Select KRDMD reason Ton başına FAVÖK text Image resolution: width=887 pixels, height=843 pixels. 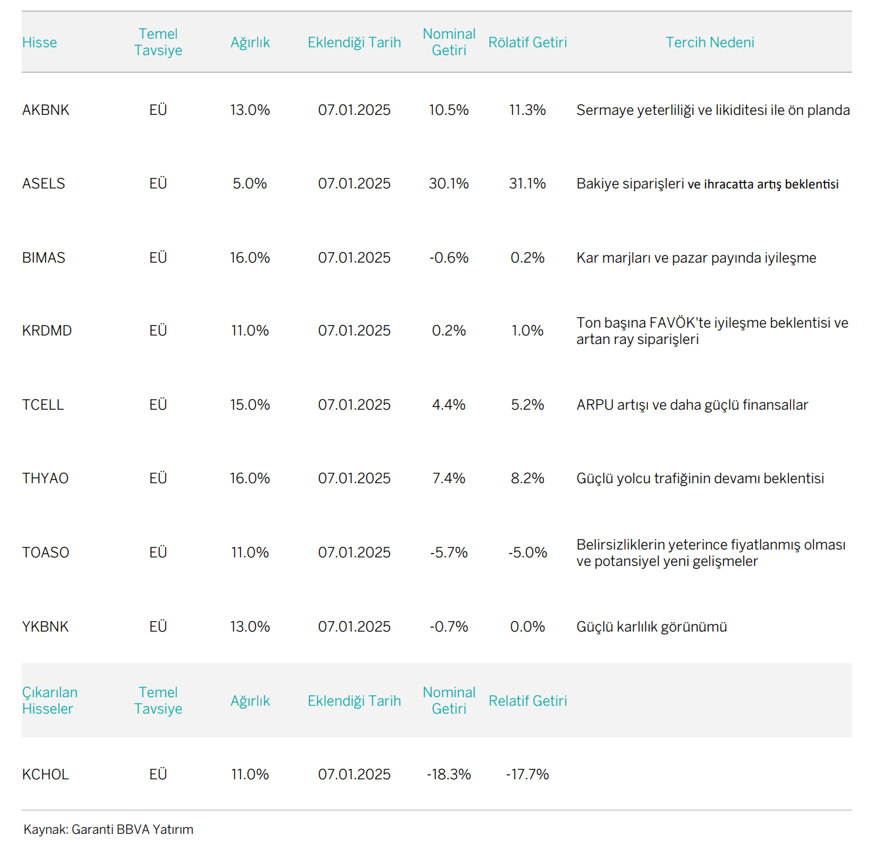[712, 331]
